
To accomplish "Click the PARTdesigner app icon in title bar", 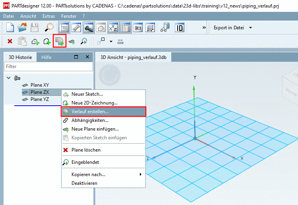I will click(6, 6).
